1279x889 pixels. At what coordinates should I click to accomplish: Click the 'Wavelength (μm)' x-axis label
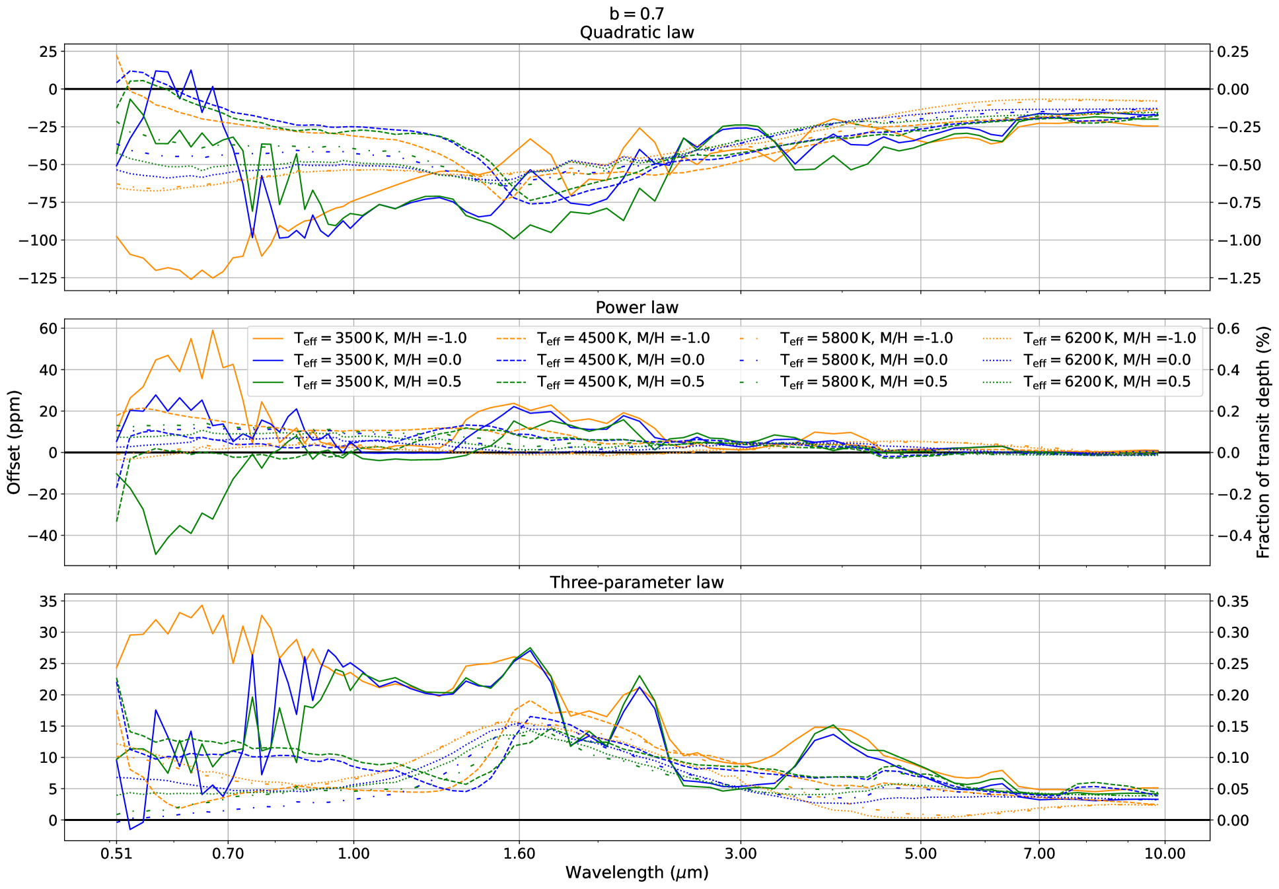pos(636,872)
